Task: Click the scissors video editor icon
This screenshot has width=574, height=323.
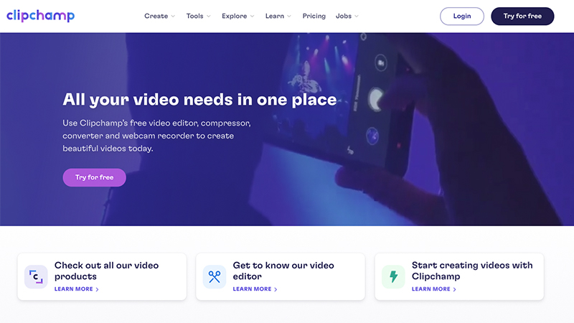Action: pos(215,277)
